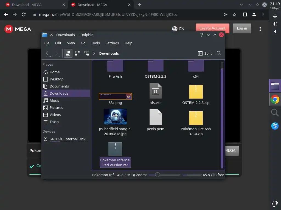Image resolution: width=281 pixels, height=210 pixels.
Task: Go to Desktop in Places panel
Action: pos(66,79)
